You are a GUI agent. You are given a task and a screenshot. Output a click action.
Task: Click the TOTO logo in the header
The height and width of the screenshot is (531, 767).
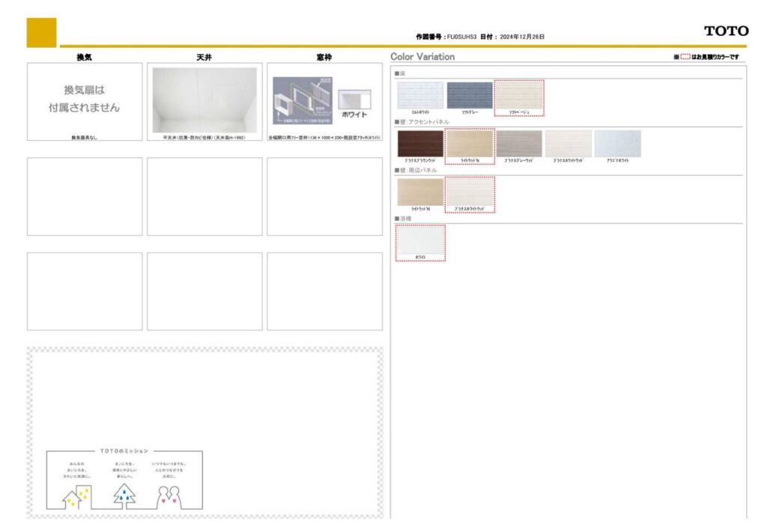click(725, 31)
